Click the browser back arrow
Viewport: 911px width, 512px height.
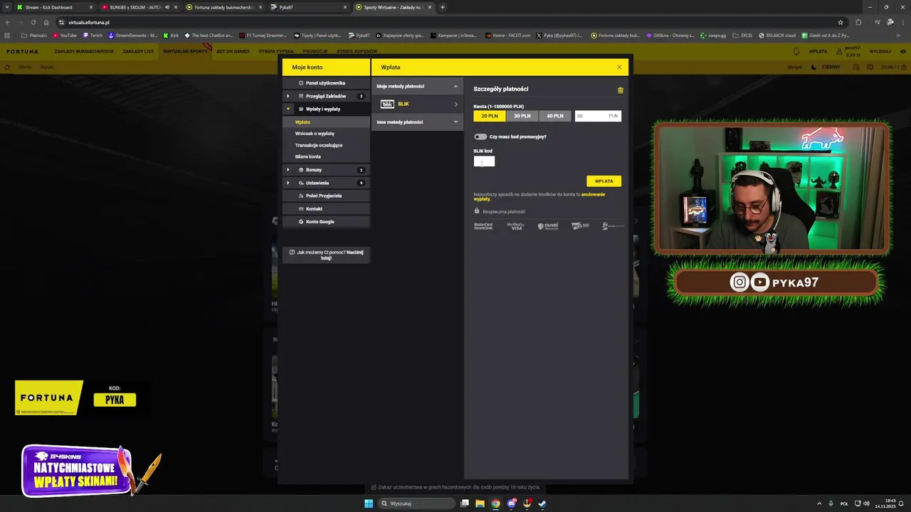[x=8, y=22]
